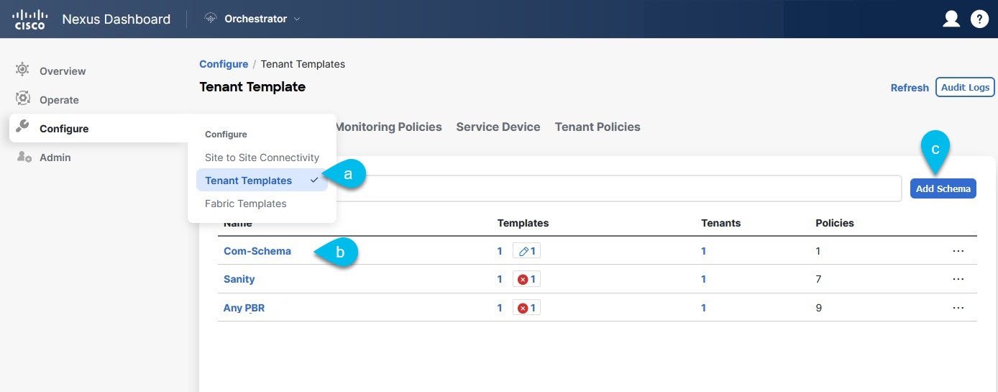Choose Tenant Templates menu entry
Viewport: 998px width, 392px height.
262,181
